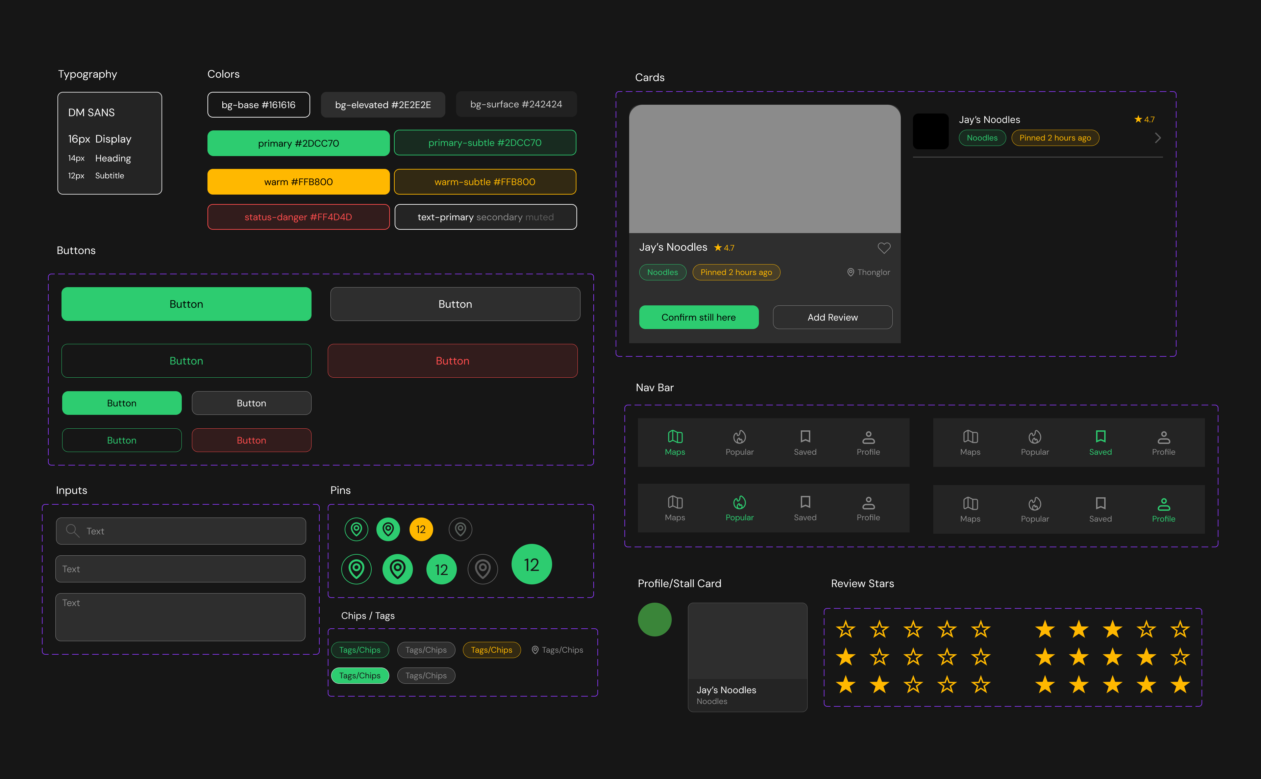Select Profile icon in the Maps-active nav bar
Screen dimensions: 1261x779
[868, 437]
